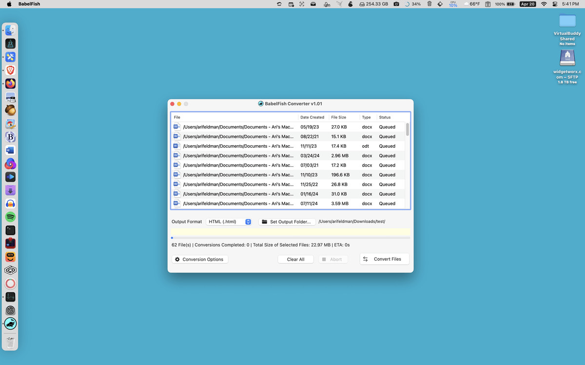Click the Abort button
585x365 pixels.
333,259
